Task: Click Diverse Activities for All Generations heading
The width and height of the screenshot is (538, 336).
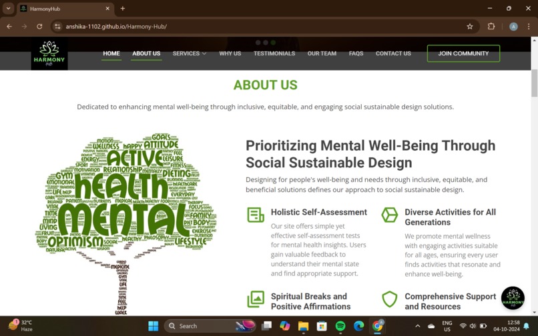Action: point(450,217)
